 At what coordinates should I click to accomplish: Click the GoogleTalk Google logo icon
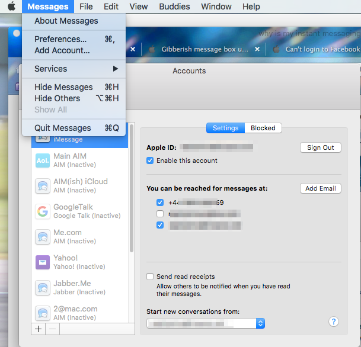[x=43, y=211]
